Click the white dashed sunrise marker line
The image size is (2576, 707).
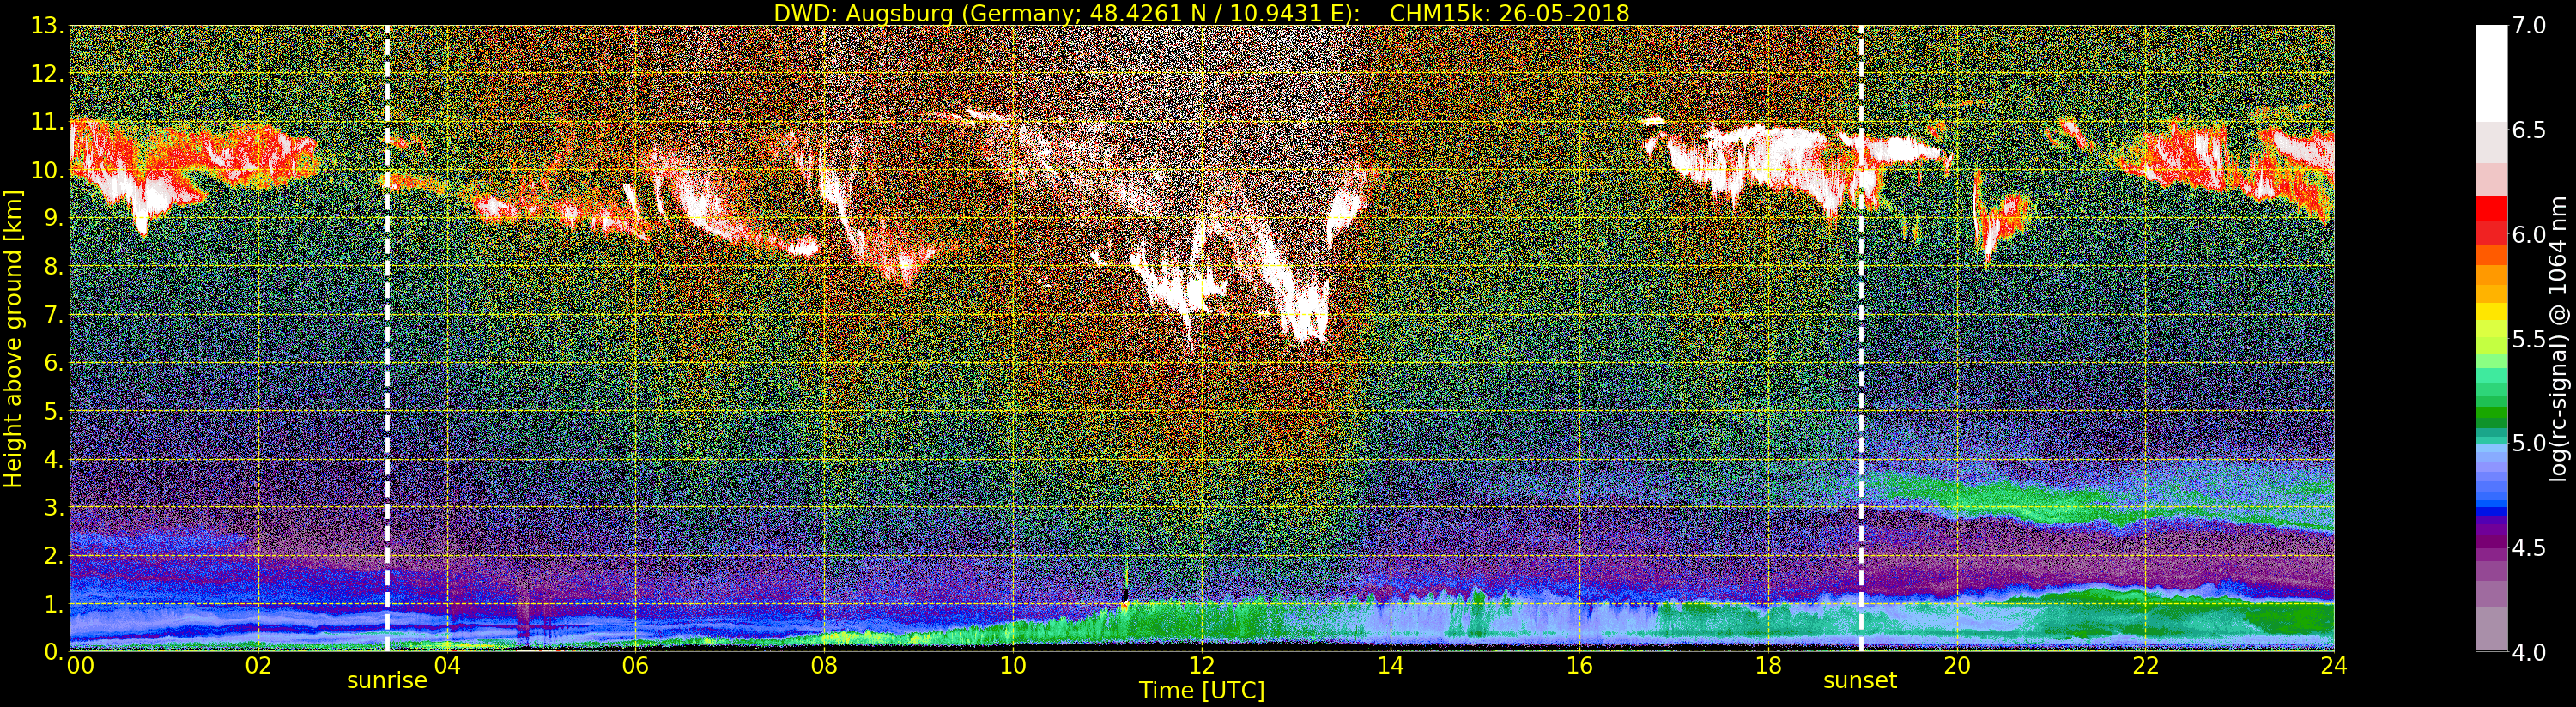387,338
